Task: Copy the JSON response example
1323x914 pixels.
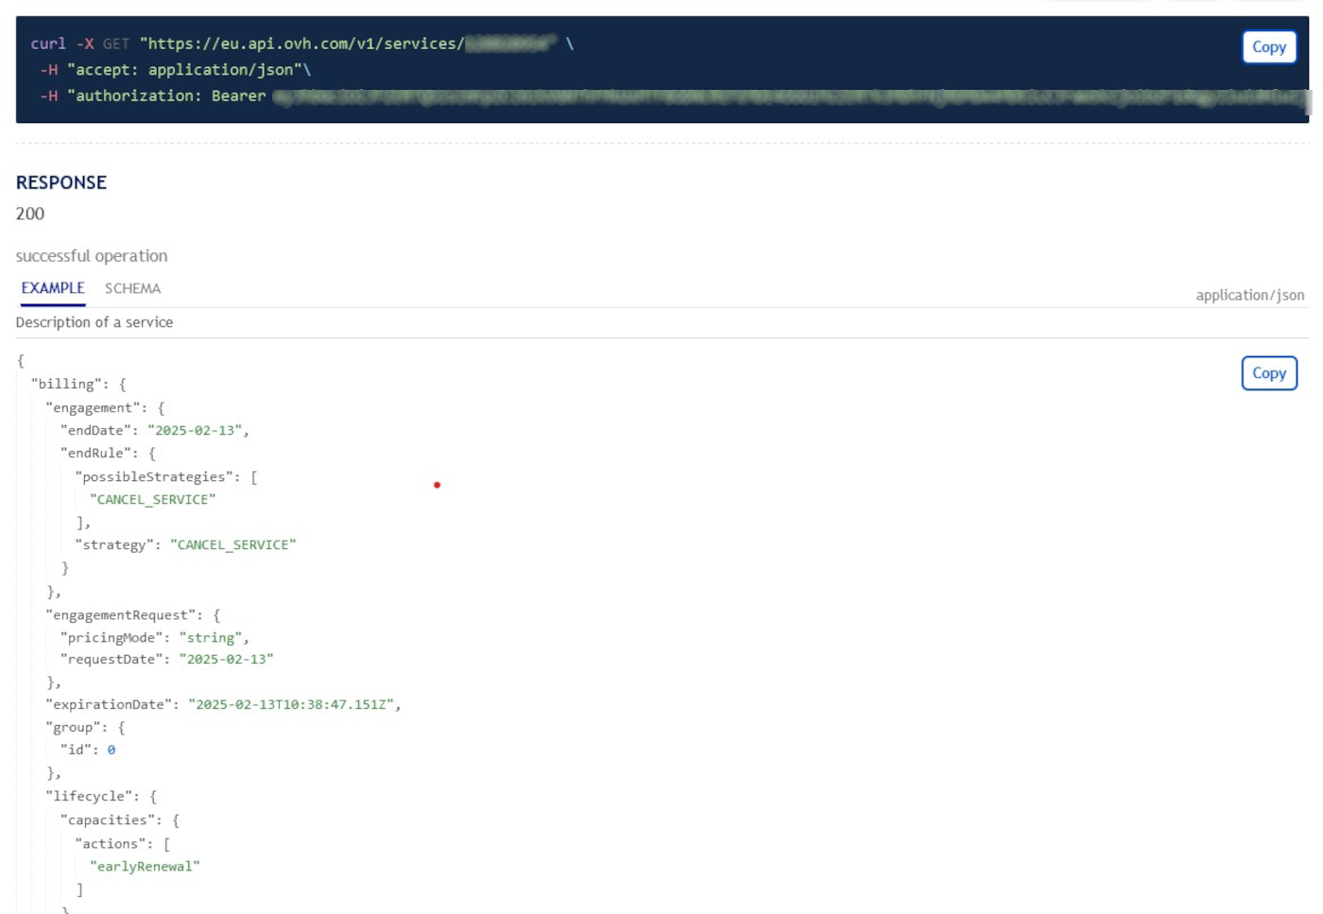Action: 1268,373
